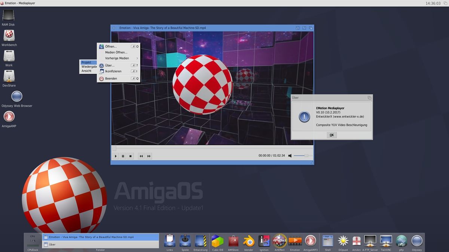Click the fast-forward button

pos(149,156)
